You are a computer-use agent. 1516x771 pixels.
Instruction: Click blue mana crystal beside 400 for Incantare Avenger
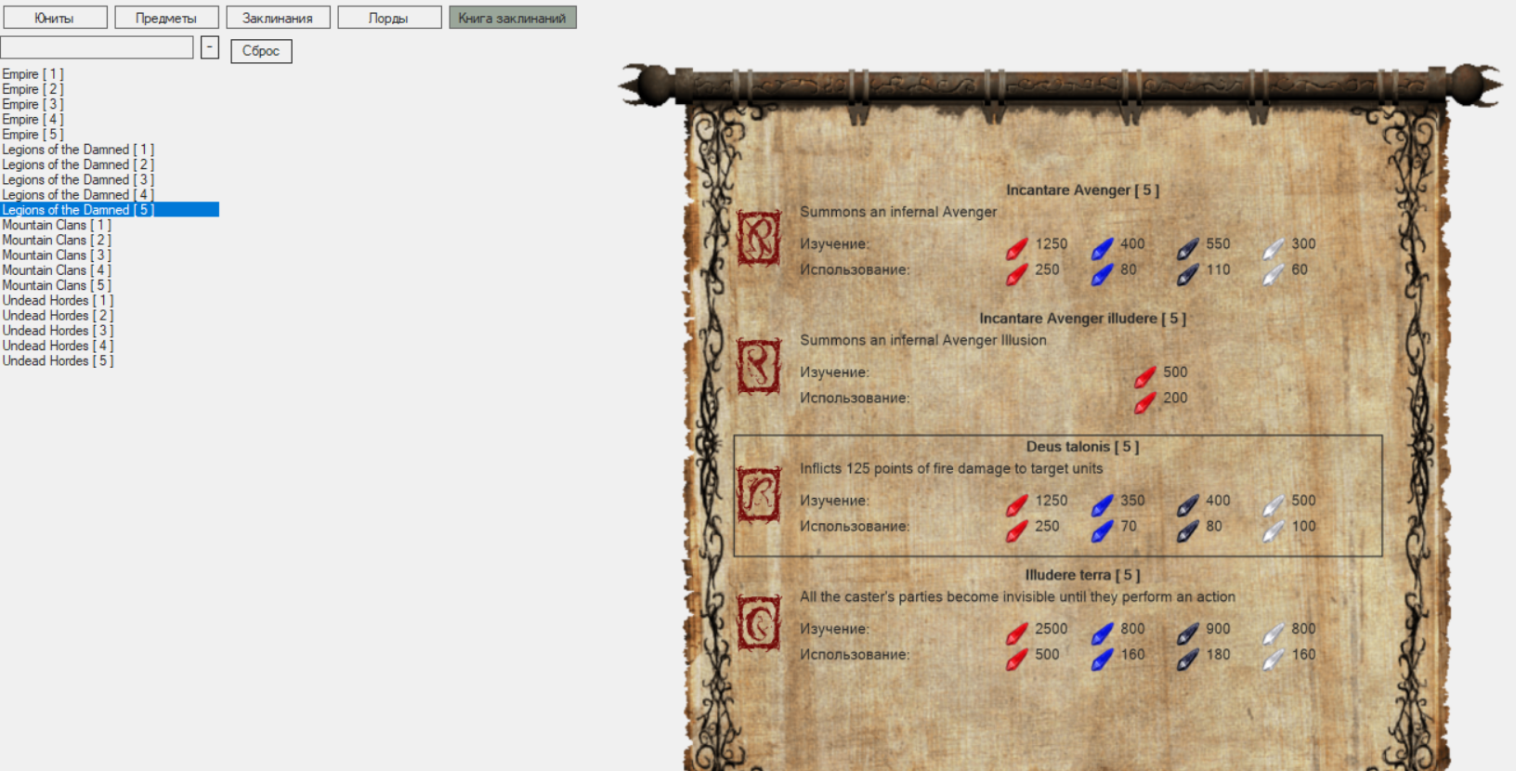pyautogui.click(x=1102, y=248)
